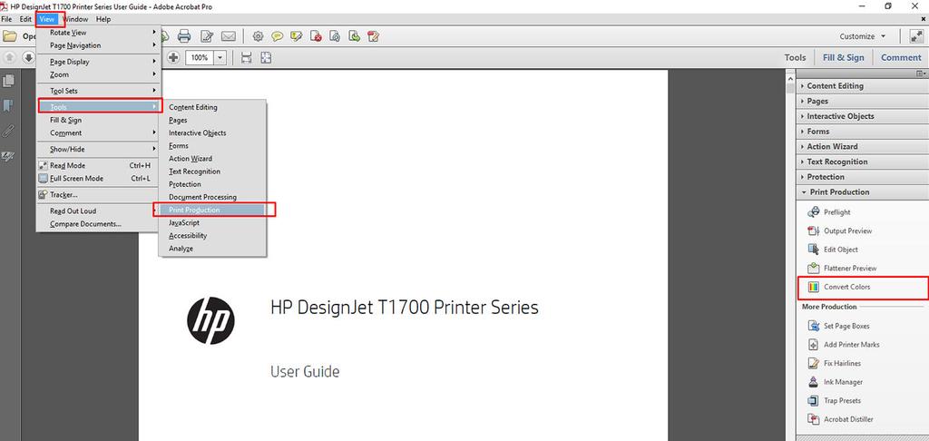The width and height of the screenshot is (929, 441).
Task: Open the Tools pane tab
Action: click(x=795, y=57)
